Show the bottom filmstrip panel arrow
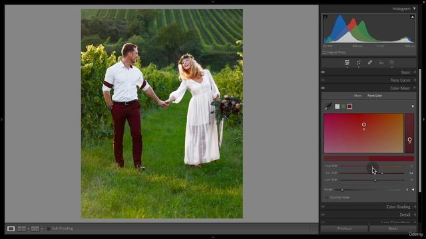Viewport: 426px width, 239px height. coord(213,237)
